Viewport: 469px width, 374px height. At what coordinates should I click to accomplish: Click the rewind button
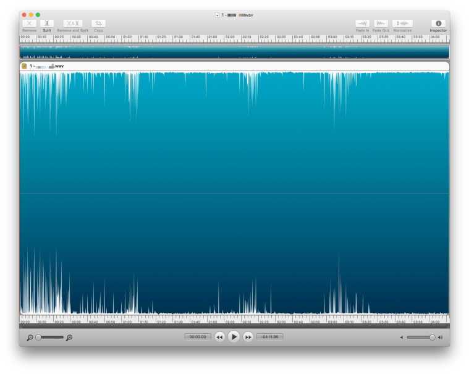click(x=219, y=337)
